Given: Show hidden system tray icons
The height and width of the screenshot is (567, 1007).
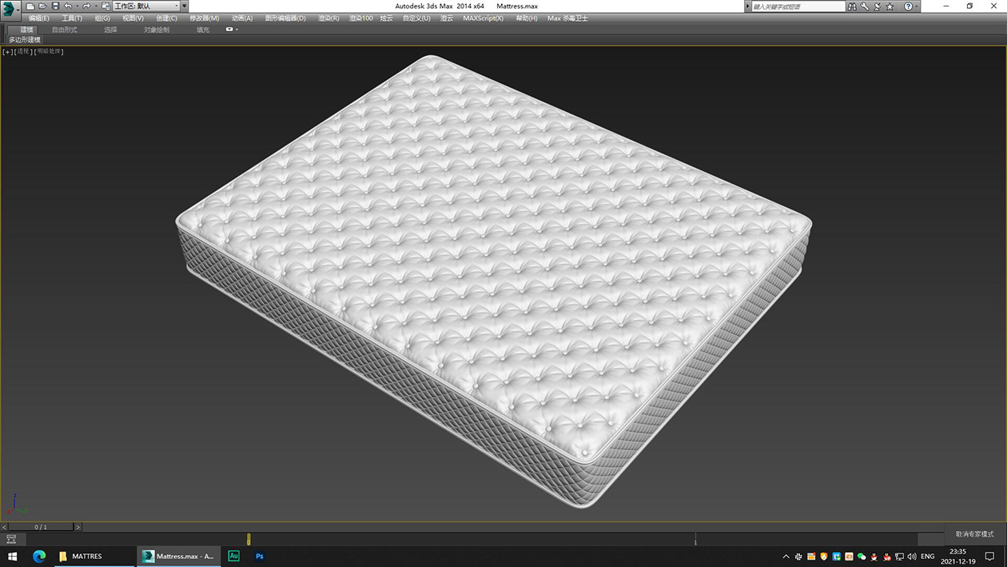Looking at the screenshot, I should click(x=786, y=556).
